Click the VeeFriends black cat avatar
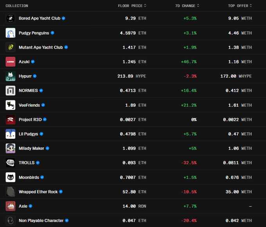The width and height of the screenshot is (266, 227). [x=10, y=105]
